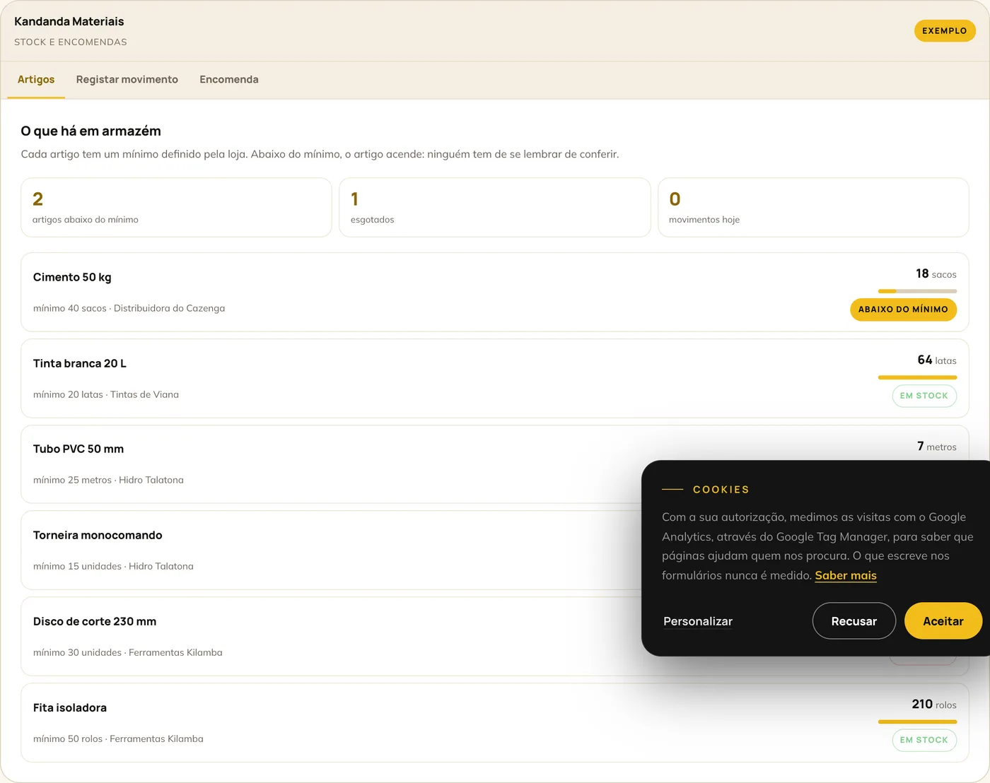Click 'mínimo 20 latas · Tintas de Viana'

coord(106,394)
